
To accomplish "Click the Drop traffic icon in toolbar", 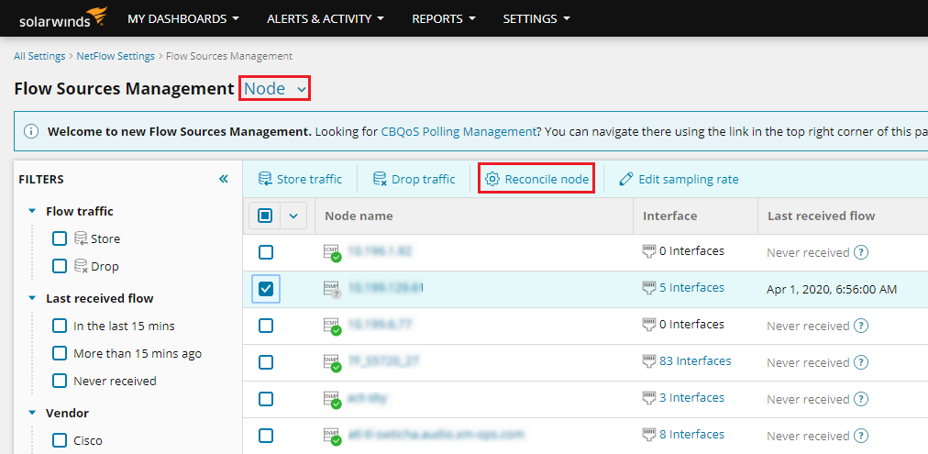I will click(x=380, y=179).
